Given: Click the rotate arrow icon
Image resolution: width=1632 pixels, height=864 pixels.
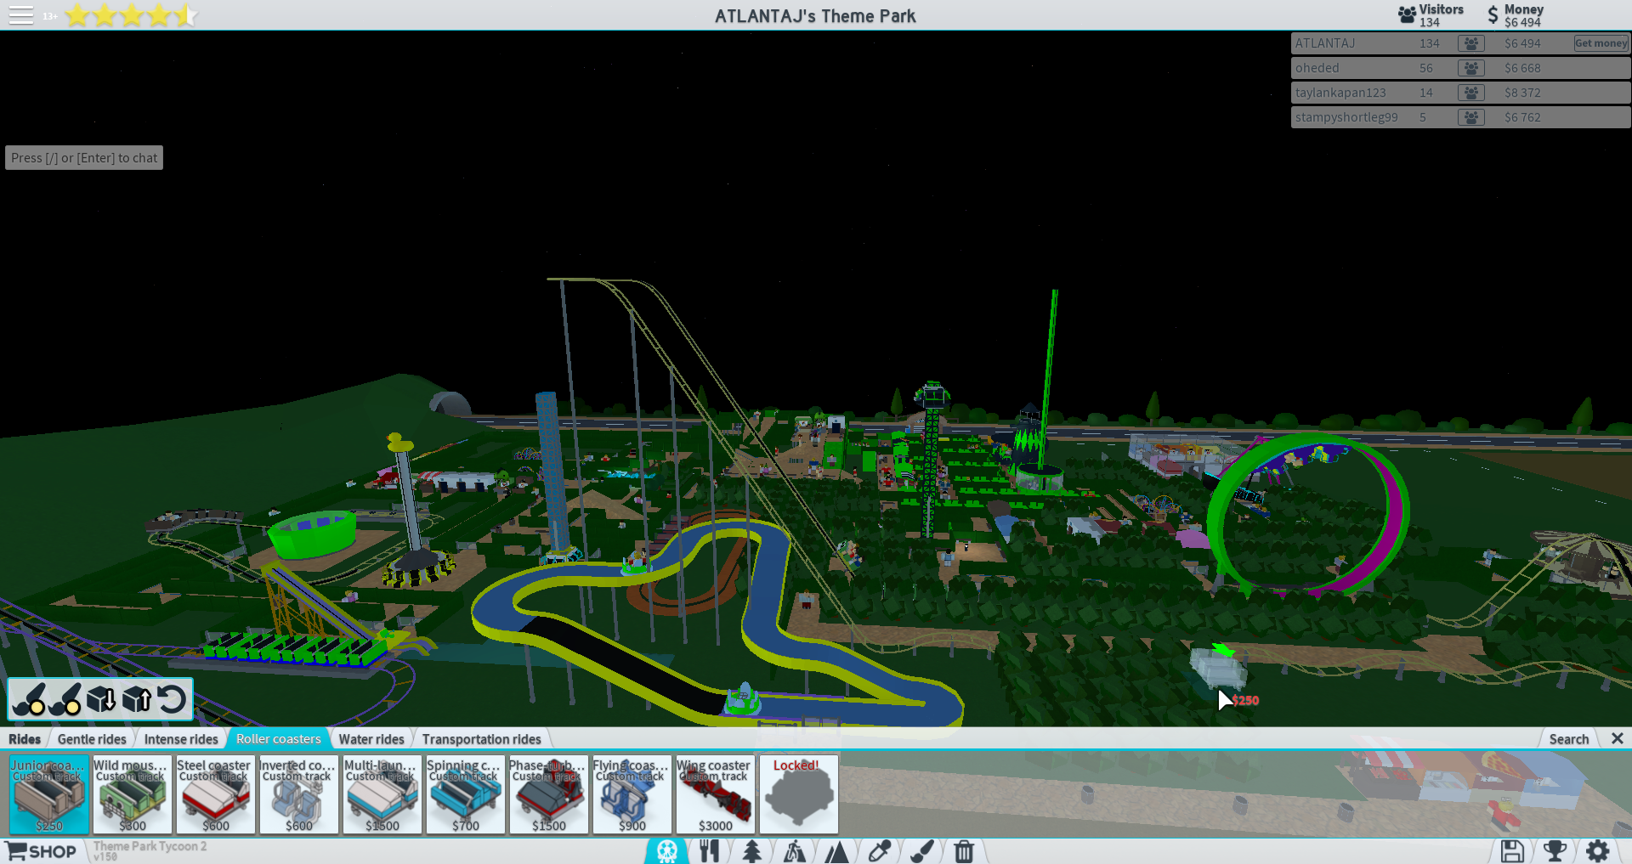Looking at the screenshot, I should coord(172,699).
